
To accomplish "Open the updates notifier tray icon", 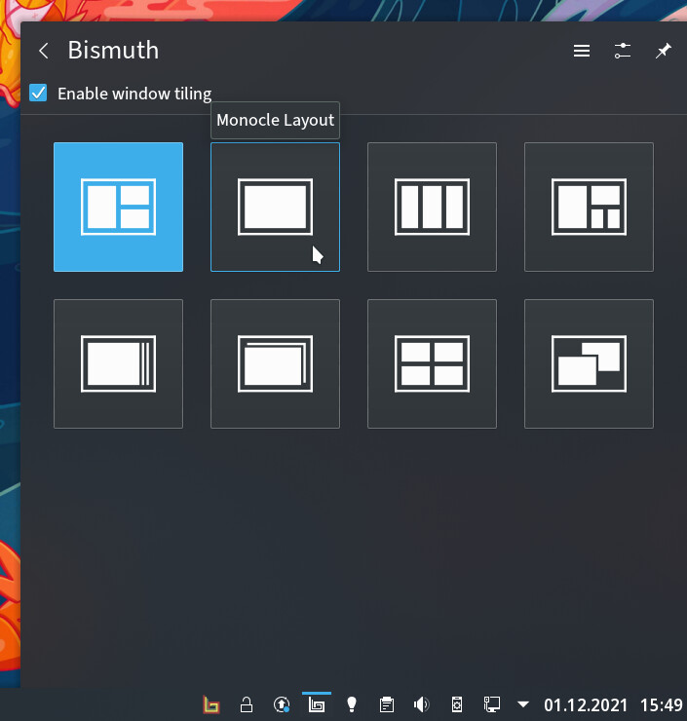I will pyautogui.click(x=282, y=704).
